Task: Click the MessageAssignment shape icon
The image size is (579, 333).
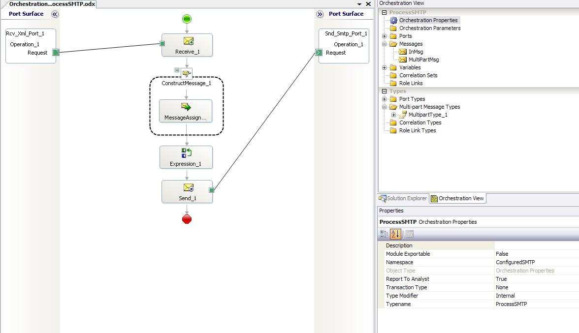Action: pyautogui.click(x=186, y=107)
